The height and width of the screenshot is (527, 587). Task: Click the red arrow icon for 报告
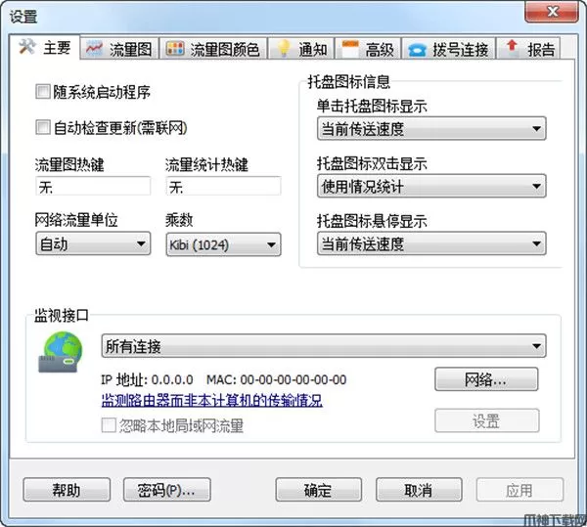coord(512,48)
